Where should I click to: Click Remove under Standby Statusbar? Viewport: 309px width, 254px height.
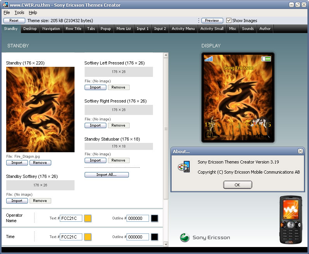[x=119, y=160]
